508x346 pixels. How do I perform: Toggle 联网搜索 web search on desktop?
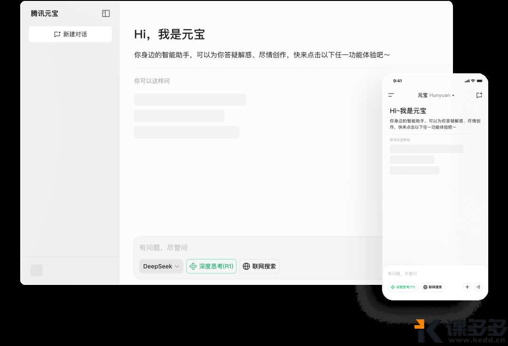click(x=259, y=267)
